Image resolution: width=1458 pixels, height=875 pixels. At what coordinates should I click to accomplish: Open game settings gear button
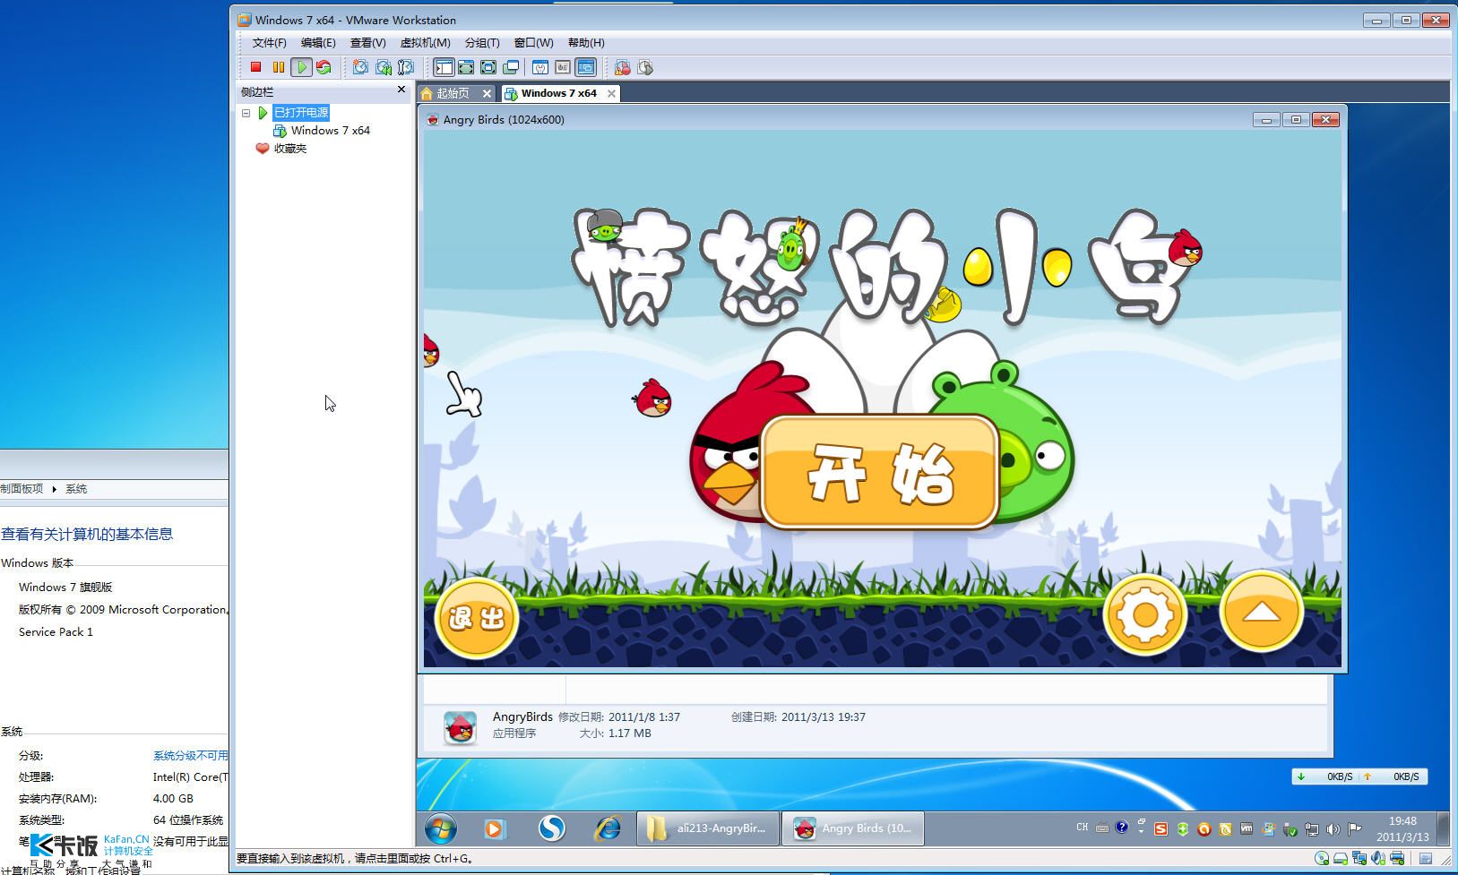pyautogui.click(x=1144, y=615)
